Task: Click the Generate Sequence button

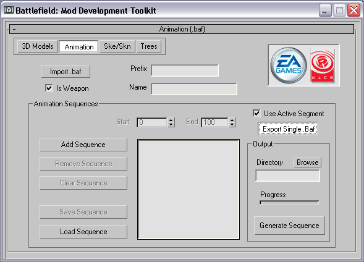Action: 289,226
